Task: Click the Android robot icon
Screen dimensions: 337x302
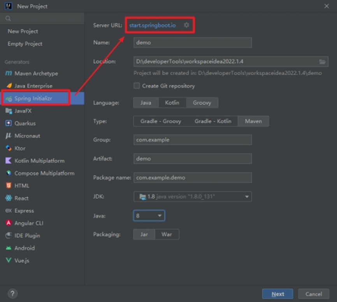Action: click(x=9, y=248)
